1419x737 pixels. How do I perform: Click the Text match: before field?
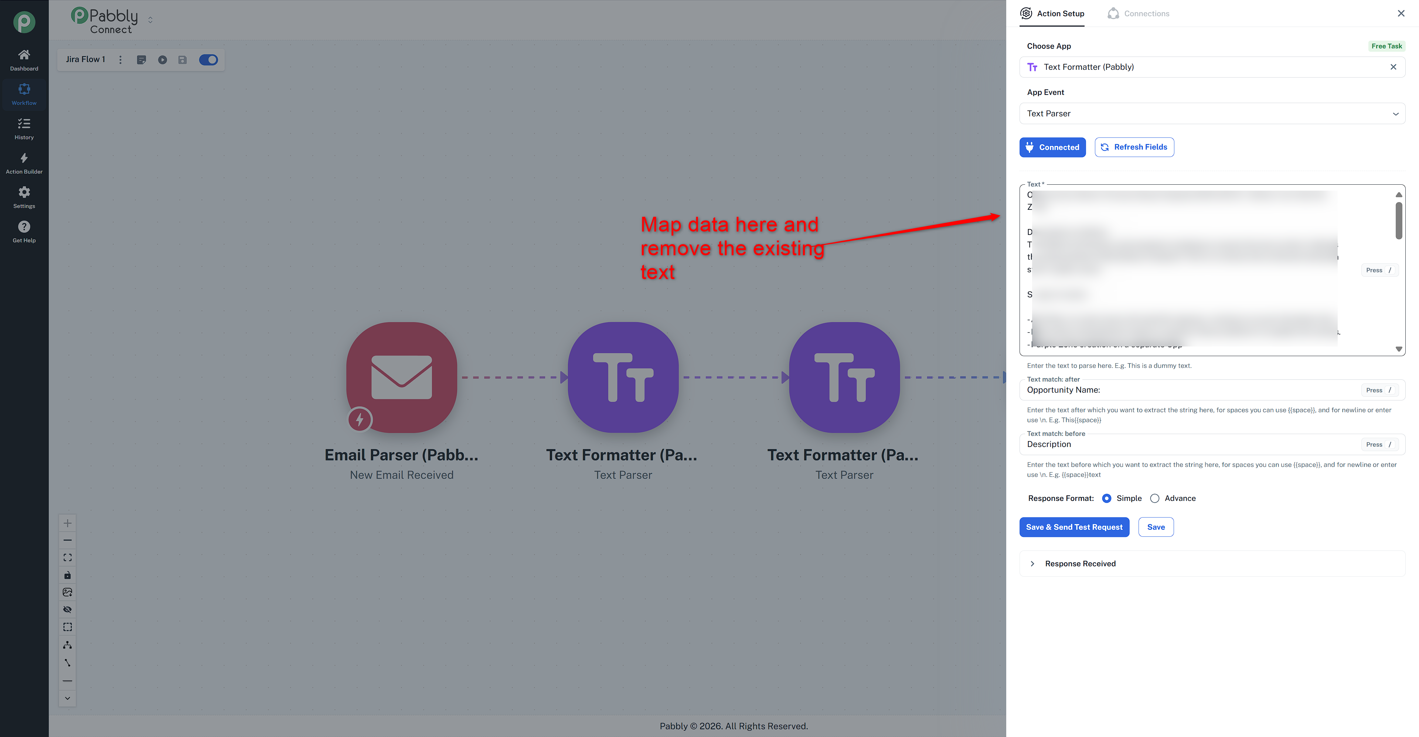[x=1212, y=444]
